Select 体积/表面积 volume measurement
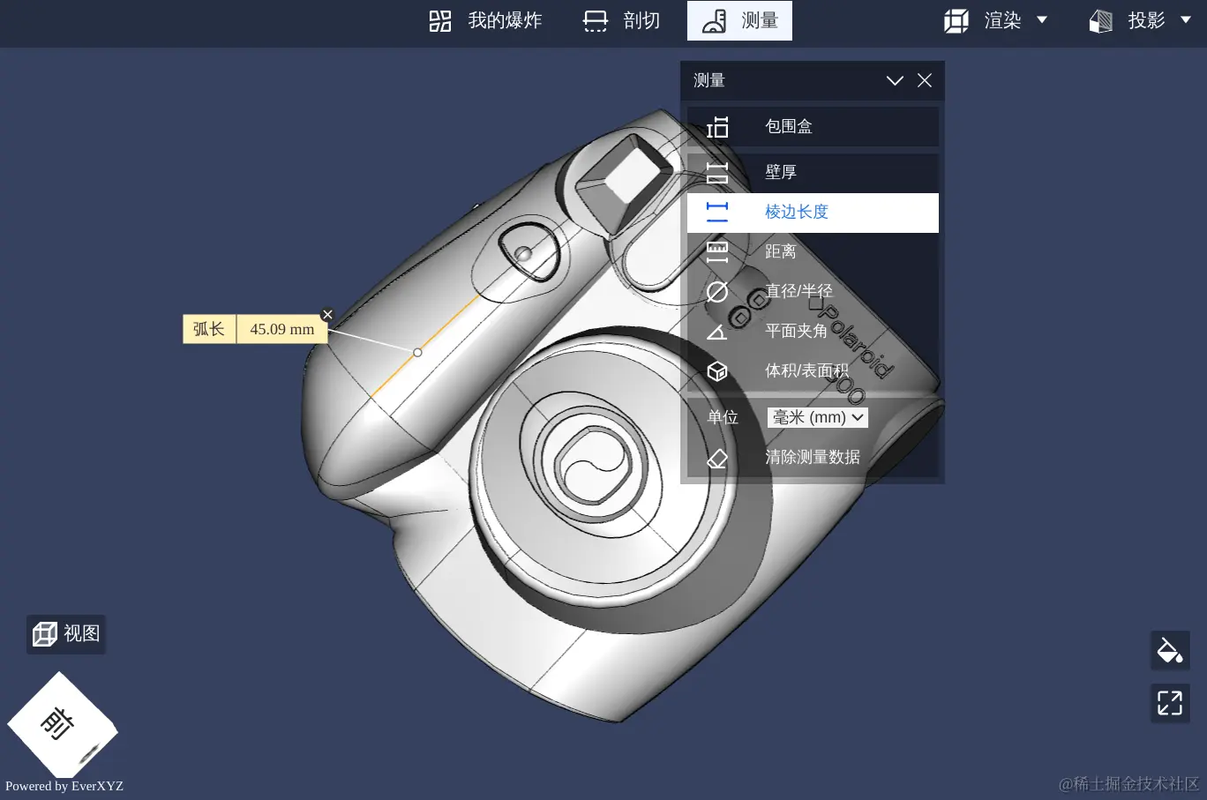This screenshot has width=1207, height=800. (813, 371)
